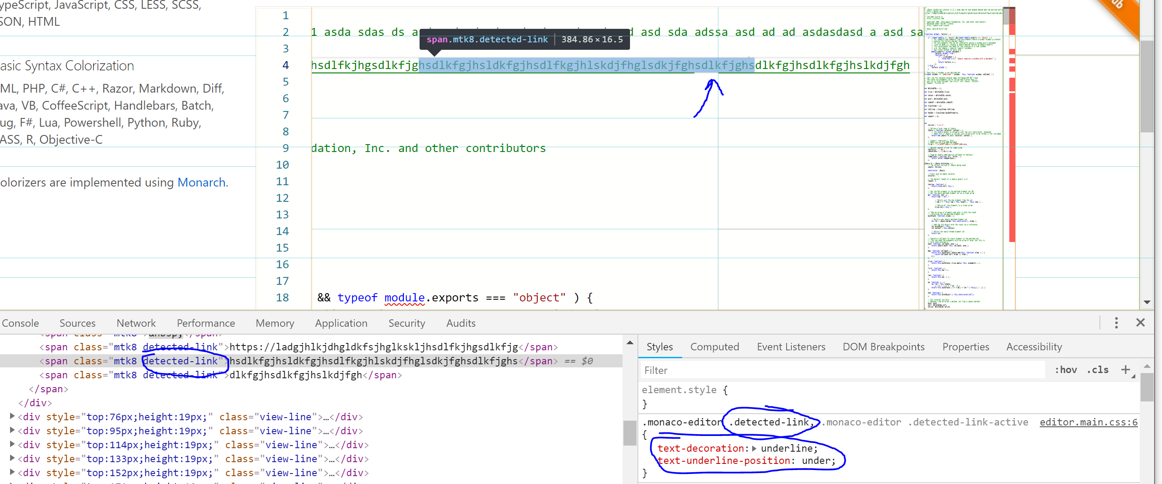Follow the Monarch link
The width and height of the screenshot is (1162, 484).
pyautogui.click(x=201, y=182)
